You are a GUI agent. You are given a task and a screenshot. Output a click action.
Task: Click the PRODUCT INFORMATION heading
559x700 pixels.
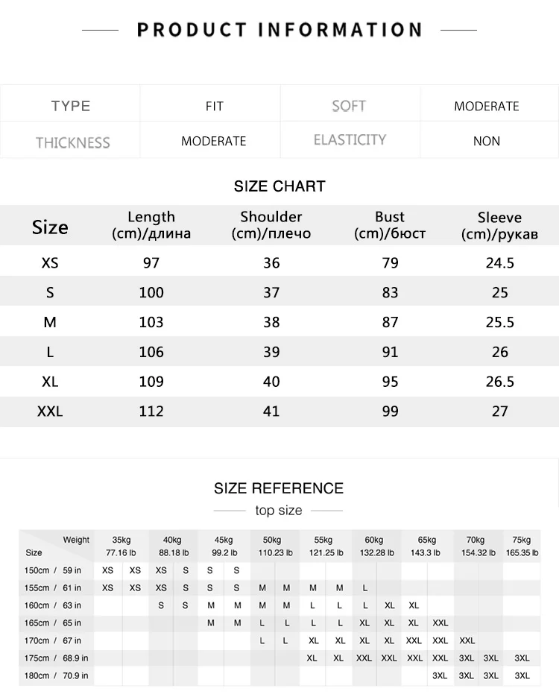[x=279, y=30]
